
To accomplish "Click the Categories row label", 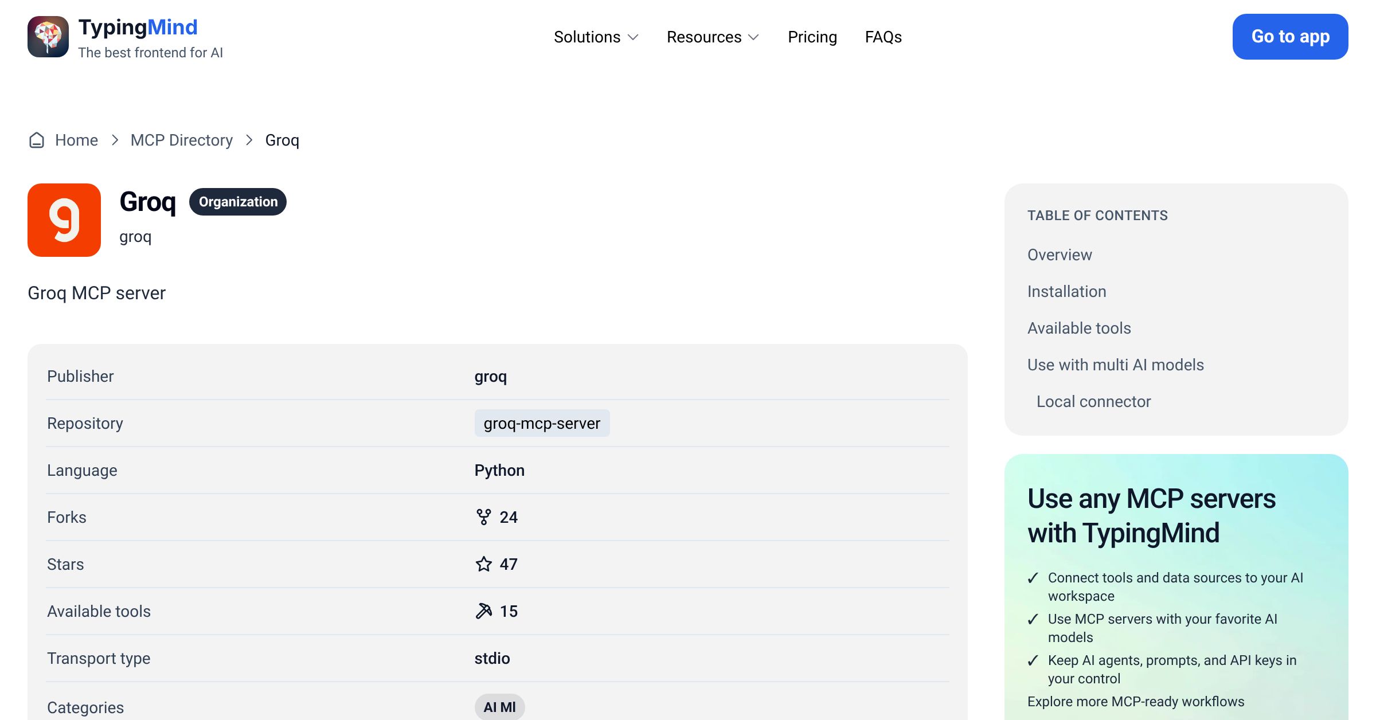I will click(x=85, y=707).
